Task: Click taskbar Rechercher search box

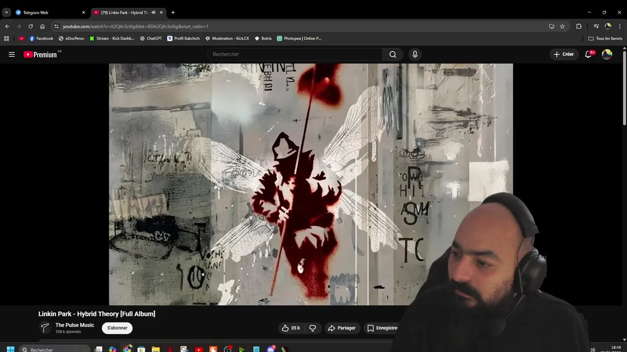Action: coord(55,349)
